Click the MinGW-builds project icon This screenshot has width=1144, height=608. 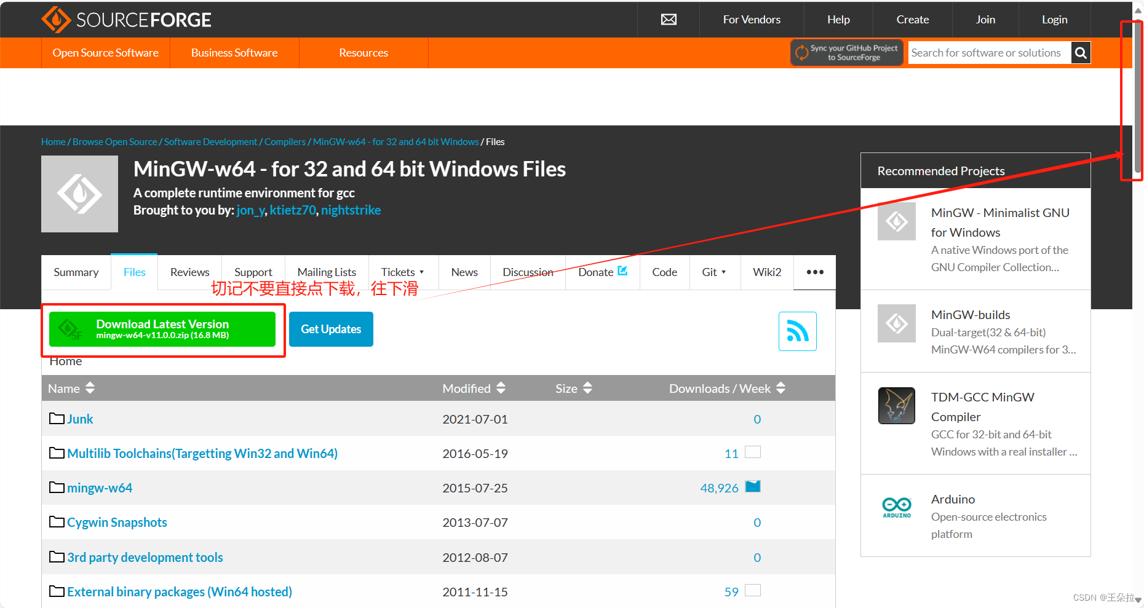(x=897, y=323)
